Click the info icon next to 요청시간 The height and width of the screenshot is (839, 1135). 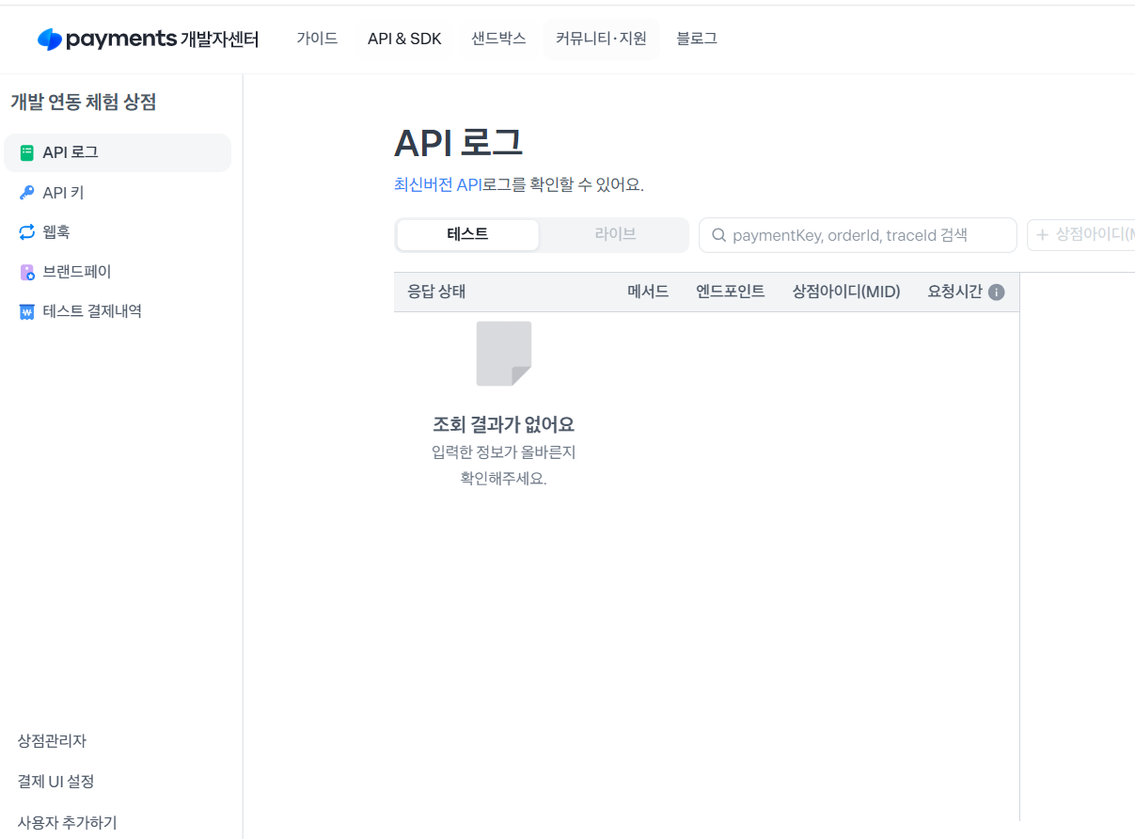(x=997, y=292)
